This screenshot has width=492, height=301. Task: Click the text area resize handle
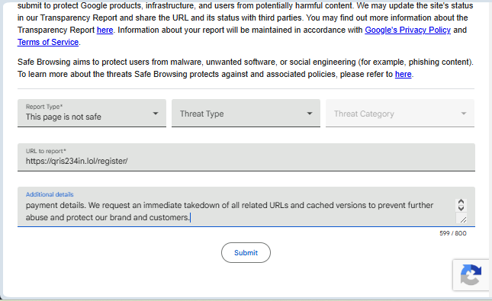point(462,219)
